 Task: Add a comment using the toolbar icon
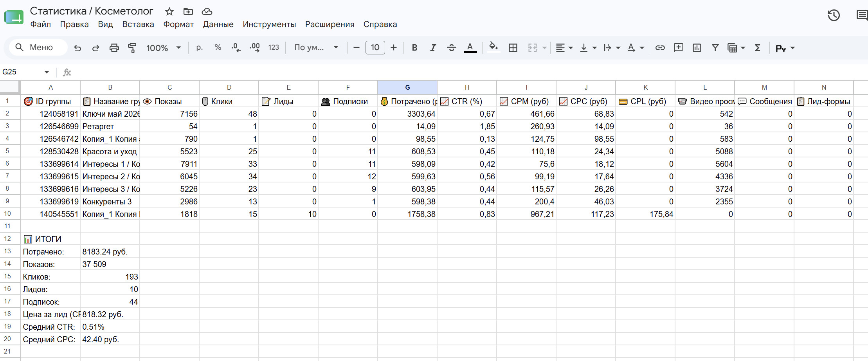point(679,48)
